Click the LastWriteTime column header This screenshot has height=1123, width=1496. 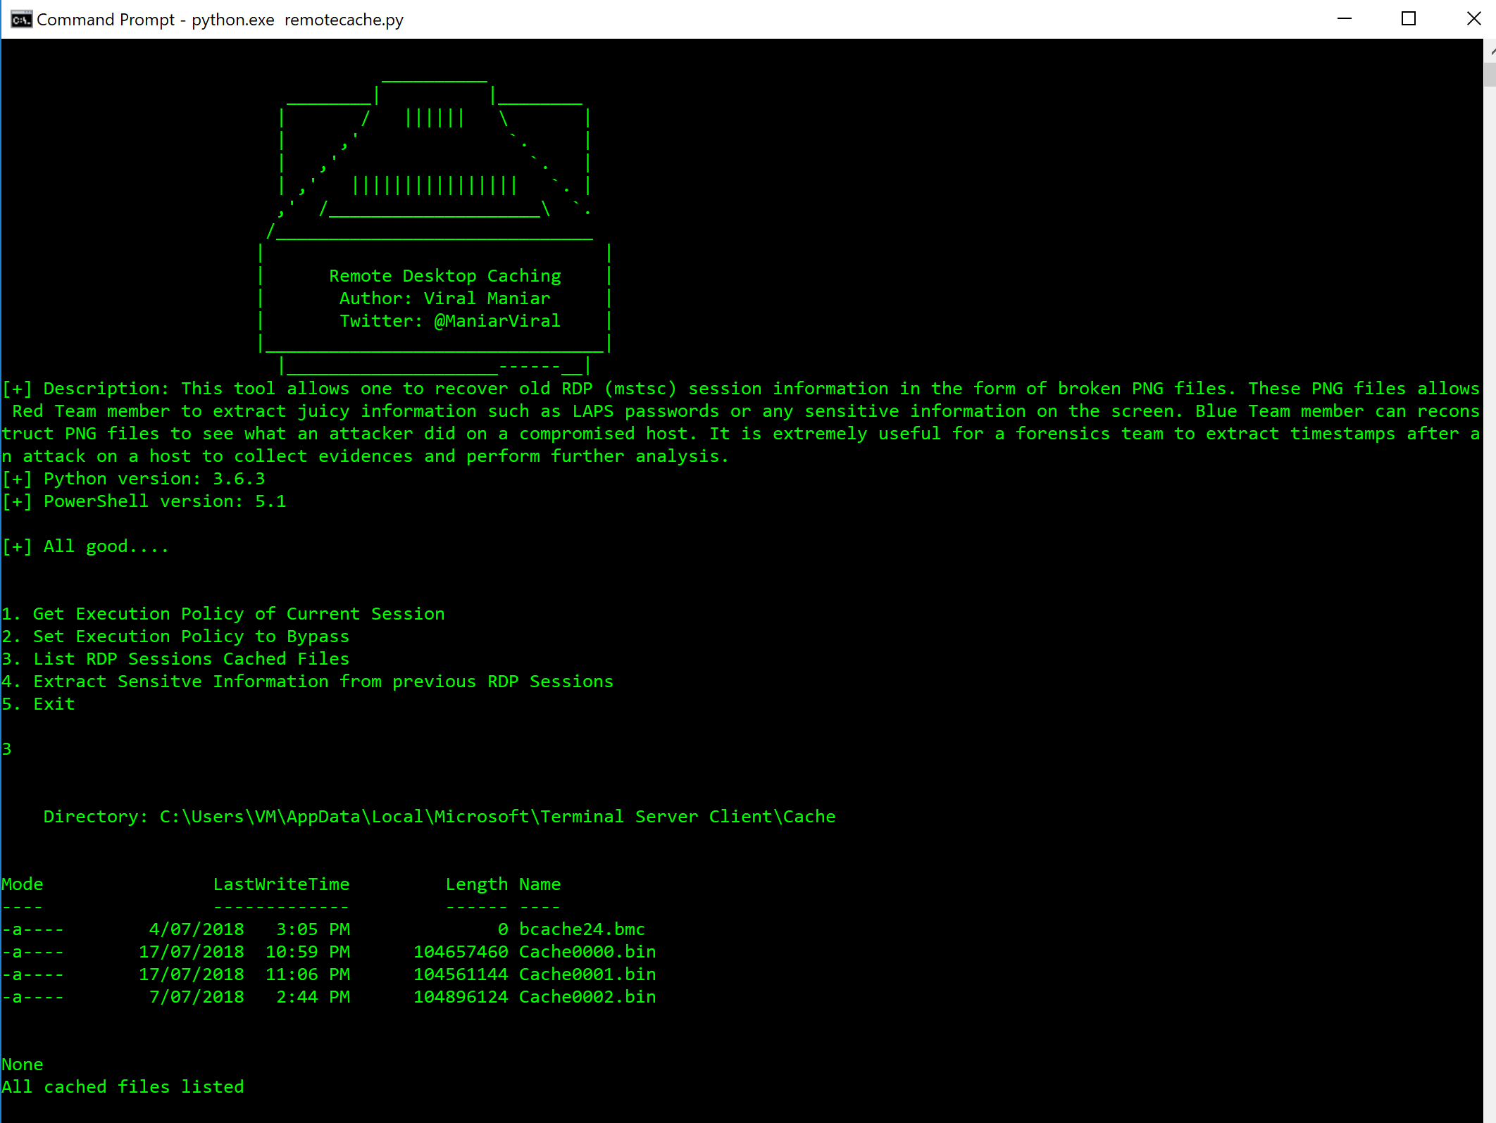[281, 884]
